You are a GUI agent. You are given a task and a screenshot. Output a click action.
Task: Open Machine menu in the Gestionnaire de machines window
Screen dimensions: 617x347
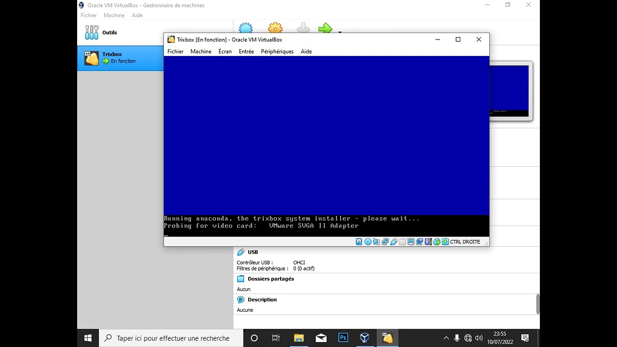(114, 15)
